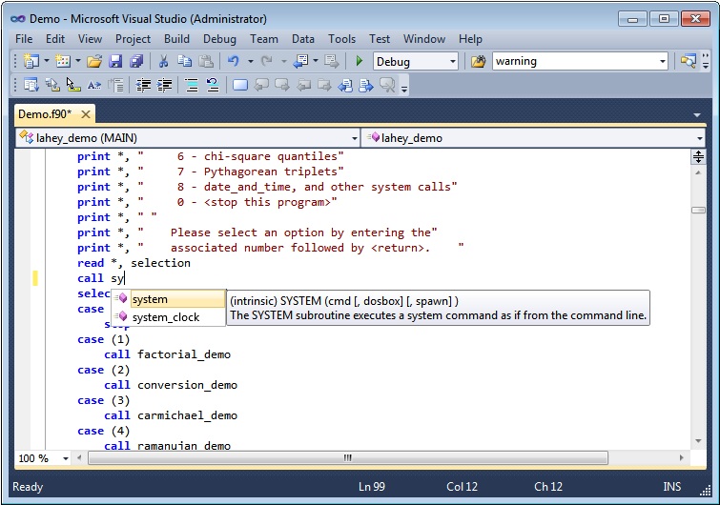This screenshot has height=505, width=720.
Task: Expand the Navigate Backward dropdown arrow
Action: pyautogui.click(x=316, y=61)
